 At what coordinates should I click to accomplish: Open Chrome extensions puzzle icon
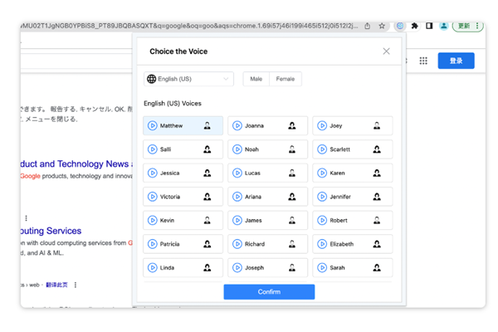pos(415,26)
